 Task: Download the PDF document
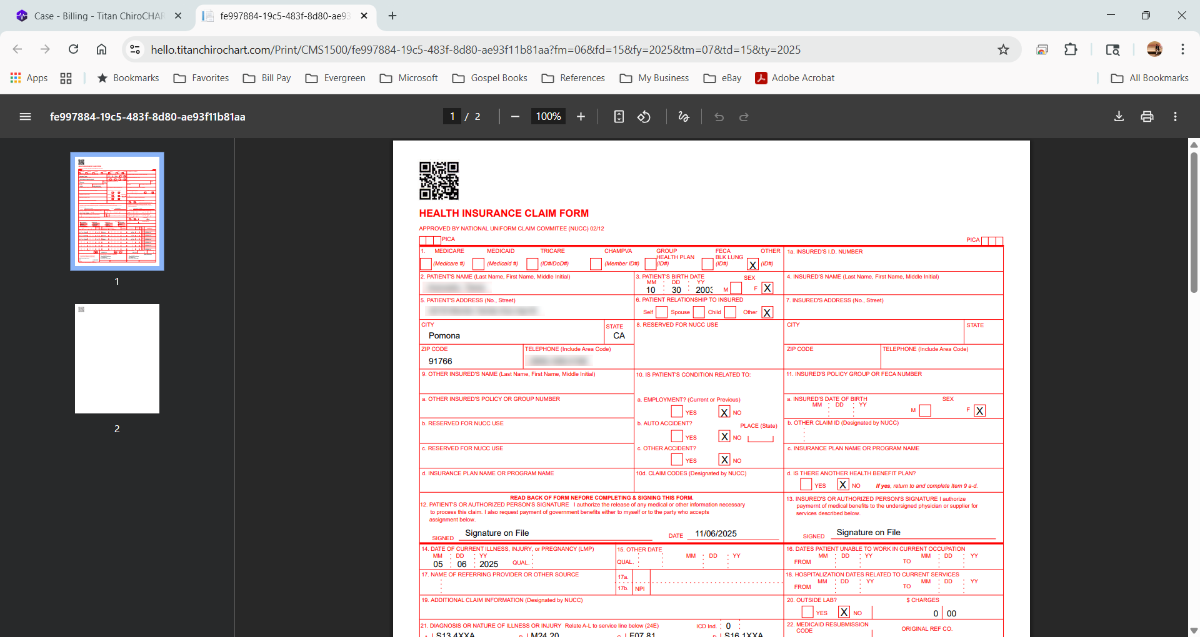tap(1119, 117)
